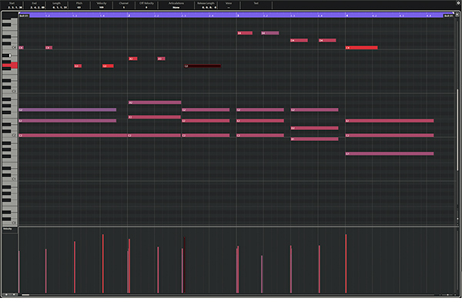
Task: Edit the Velocity value in the info line
Action: point(102,7)
